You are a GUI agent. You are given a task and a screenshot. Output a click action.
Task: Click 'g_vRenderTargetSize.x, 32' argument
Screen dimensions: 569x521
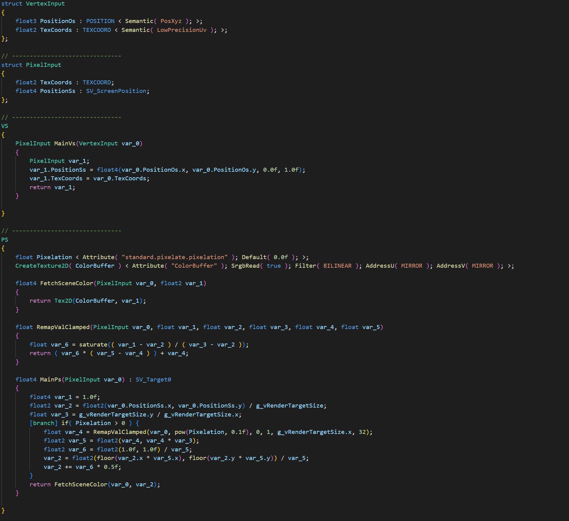click(322, 432)
